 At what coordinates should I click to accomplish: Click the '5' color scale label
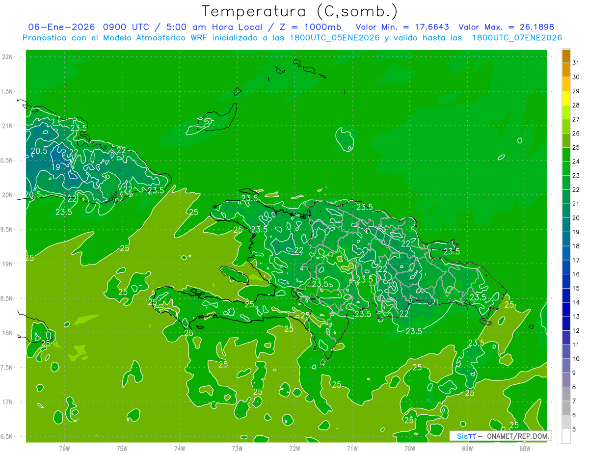[x=574, y=429]
